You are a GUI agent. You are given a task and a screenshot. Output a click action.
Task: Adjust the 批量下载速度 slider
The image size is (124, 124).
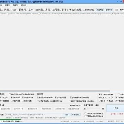(x=94, y=108)
